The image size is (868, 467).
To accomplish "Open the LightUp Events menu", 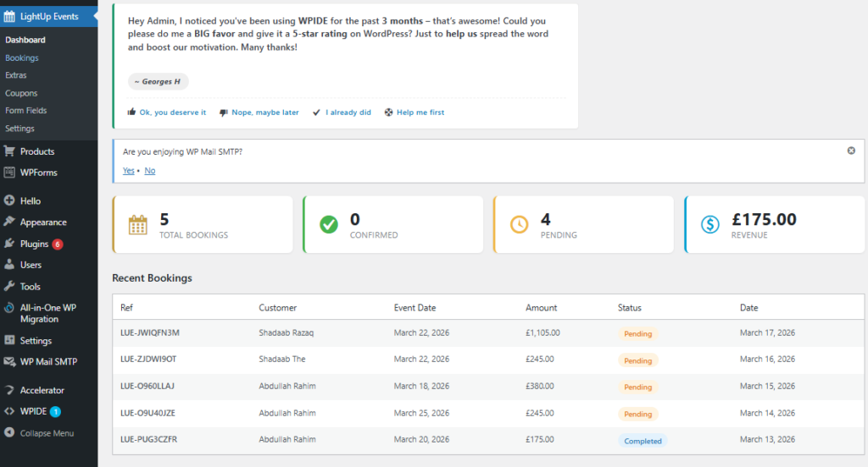I will [48, 17].
